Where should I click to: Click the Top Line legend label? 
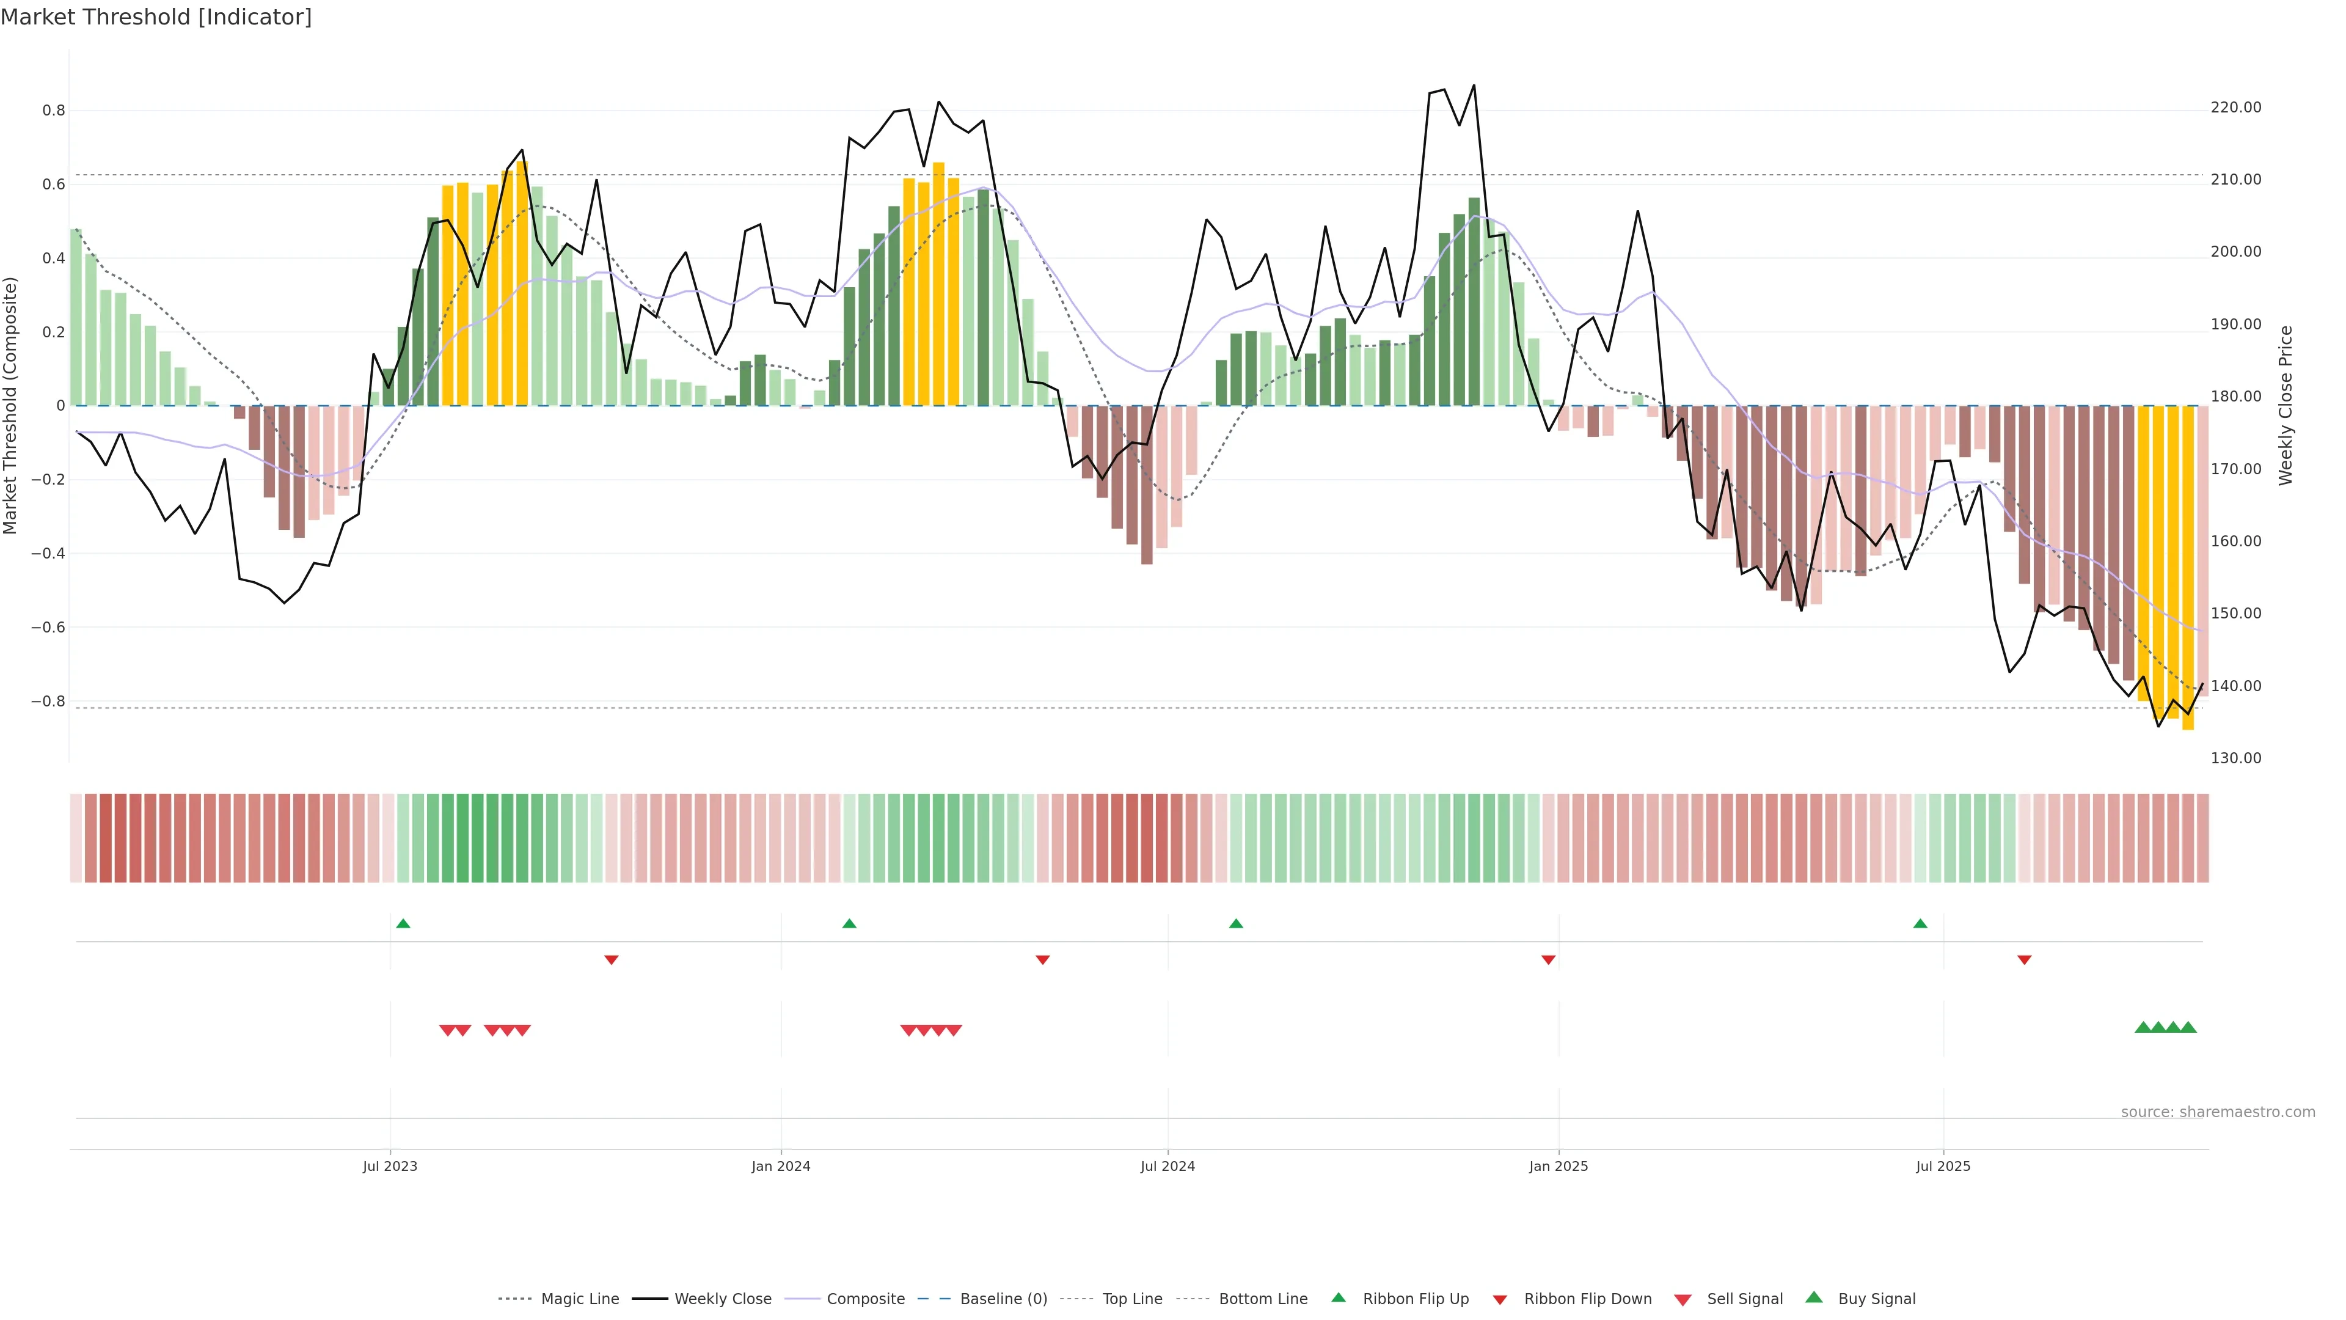(x=1132, y=1299)
